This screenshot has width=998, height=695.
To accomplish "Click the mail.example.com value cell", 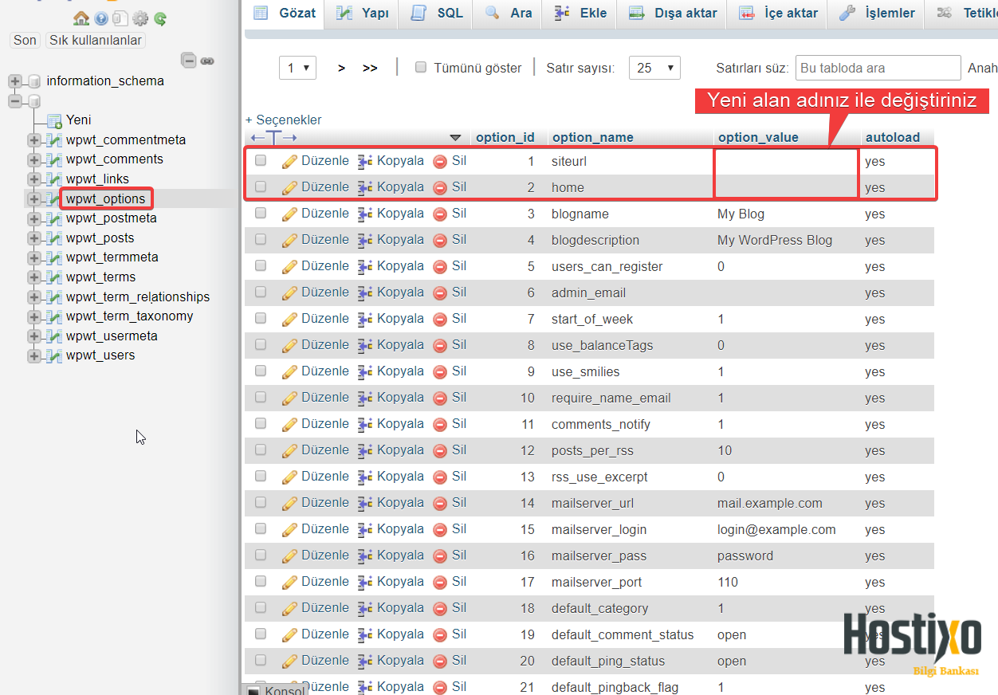I will [x=770, y=504].
